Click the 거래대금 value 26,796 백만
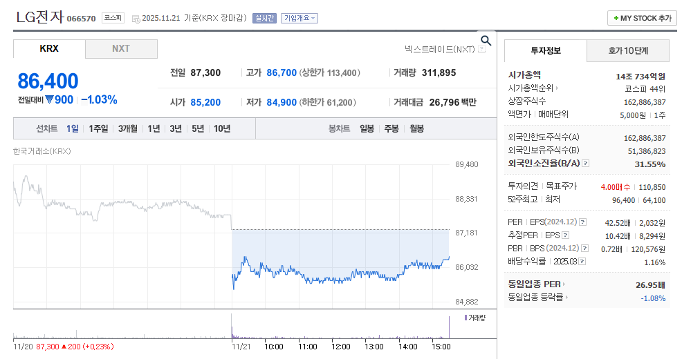 [452, 102]
